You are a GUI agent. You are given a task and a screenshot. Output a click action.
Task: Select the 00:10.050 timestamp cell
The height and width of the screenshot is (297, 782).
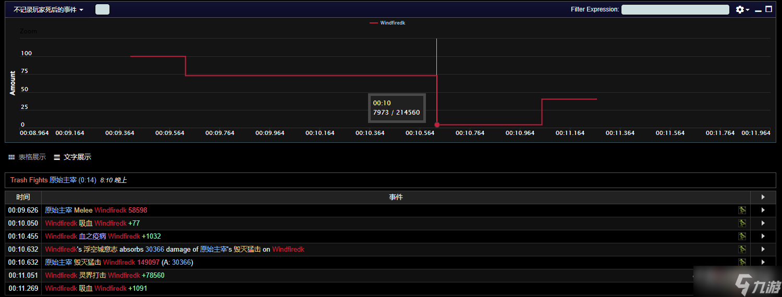pos(23,223)
